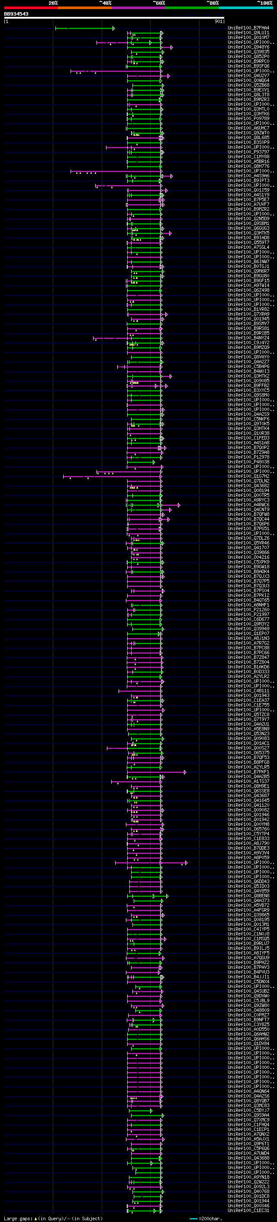Screen dimensions: 277x1222
Task: Click the green alignment bar of UniRef100_B7FHA4
Action: point(85,29)
